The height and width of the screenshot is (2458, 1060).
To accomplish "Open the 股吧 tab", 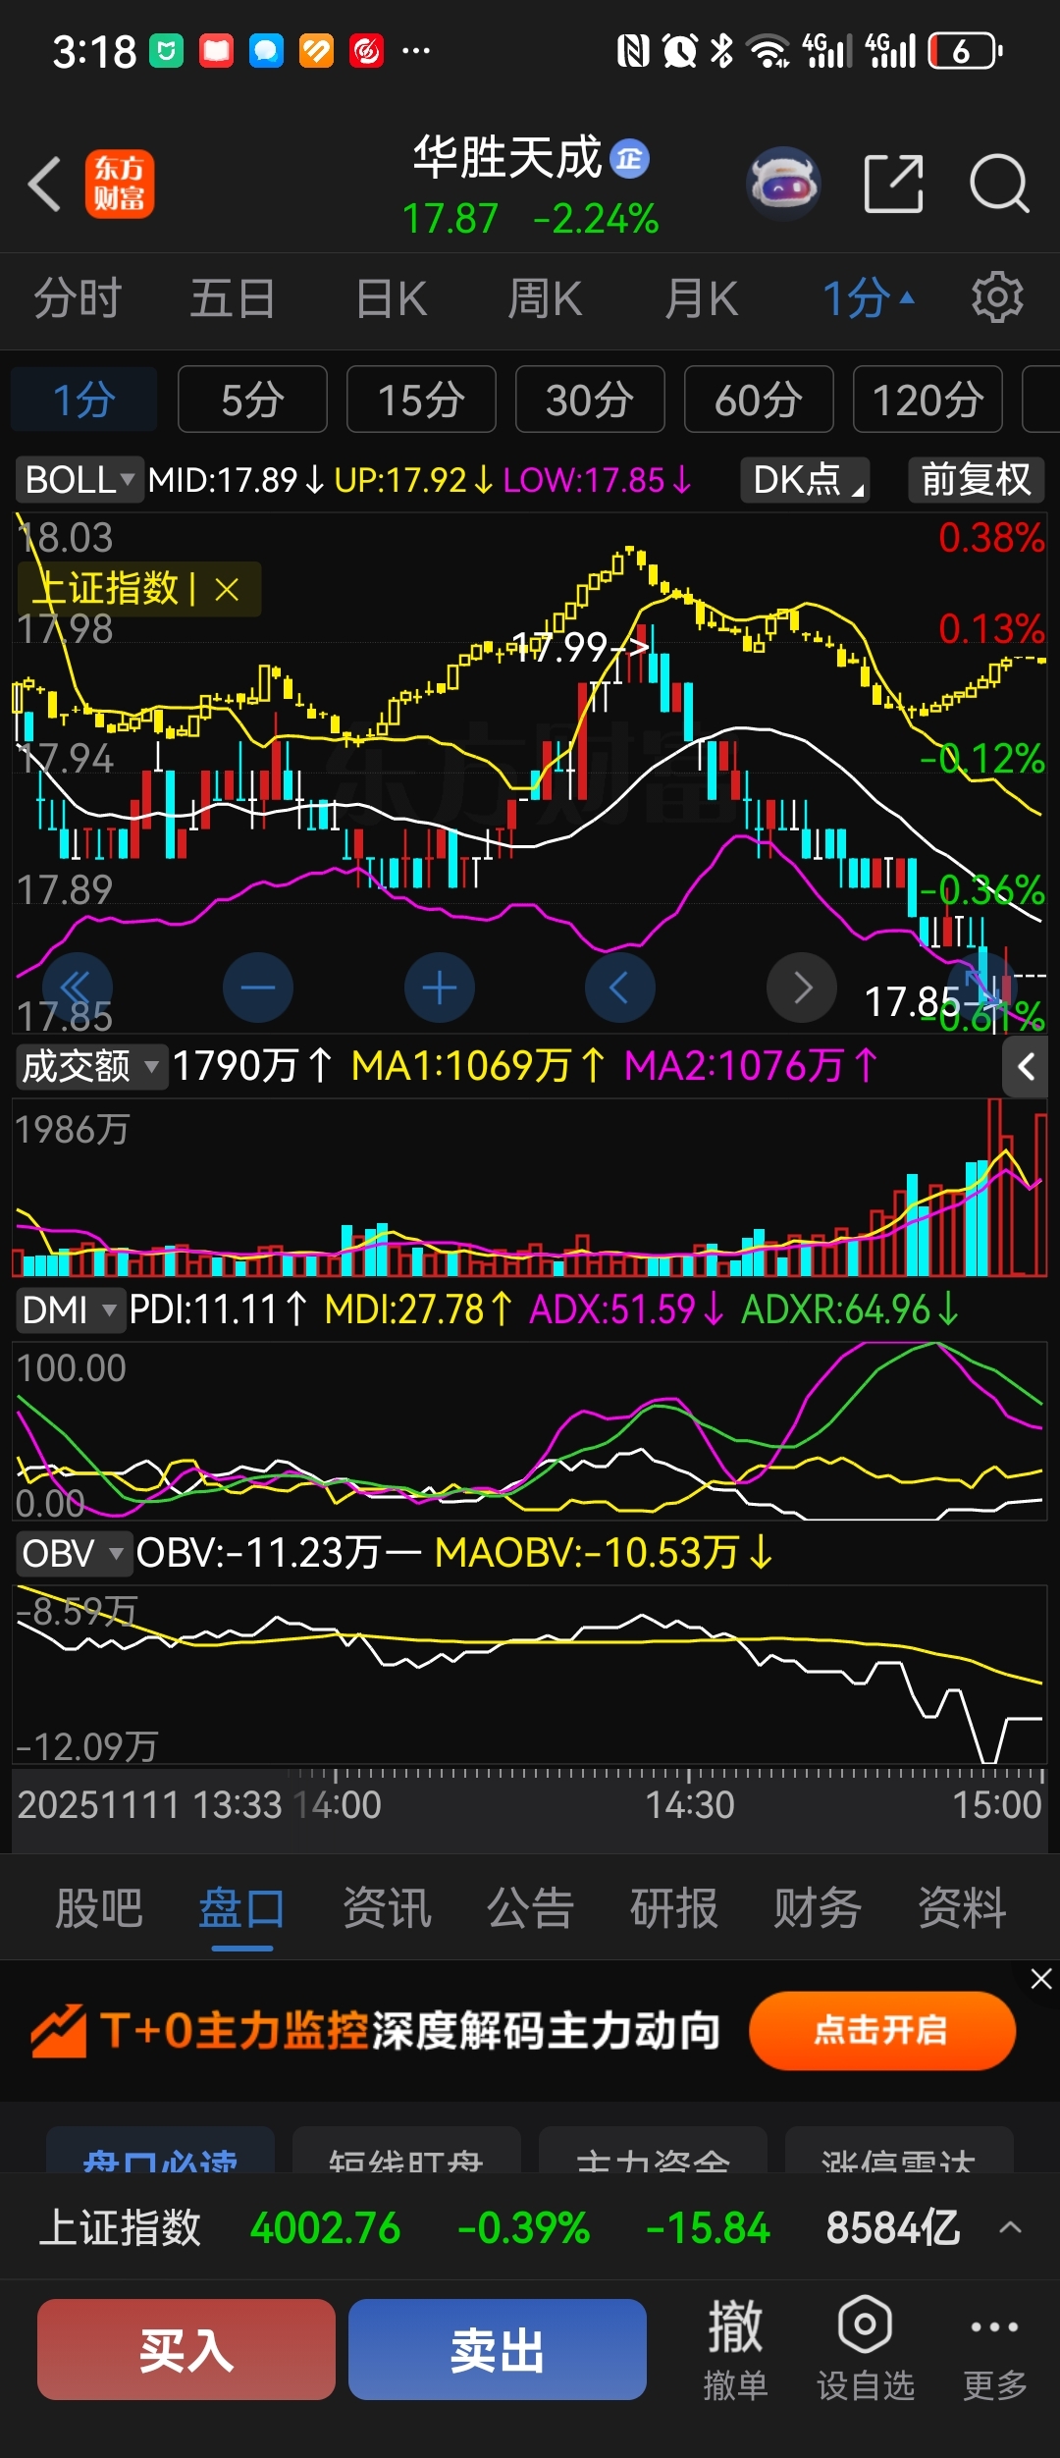I will click(x=99, y=1908).
